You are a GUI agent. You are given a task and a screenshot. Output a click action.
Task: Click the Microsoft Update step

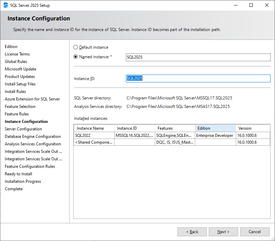(x=20, y=69)
